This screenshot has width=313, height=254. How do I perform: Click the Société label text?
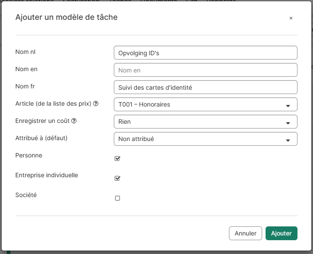pos(26,195)
